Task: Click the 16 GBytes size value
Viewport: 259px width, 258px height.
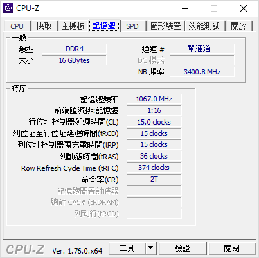Action: point(74,60)
